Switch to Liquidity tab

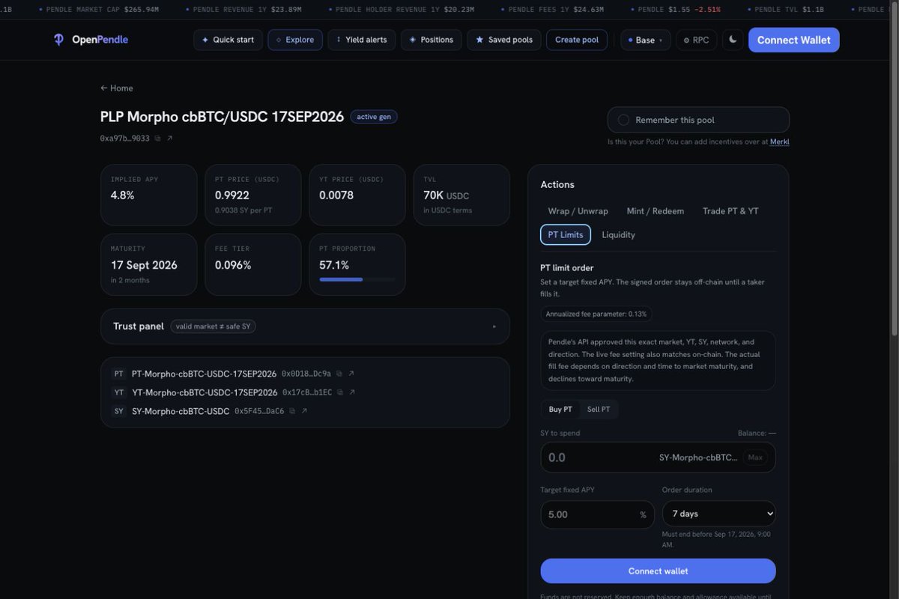pos(618,234)
